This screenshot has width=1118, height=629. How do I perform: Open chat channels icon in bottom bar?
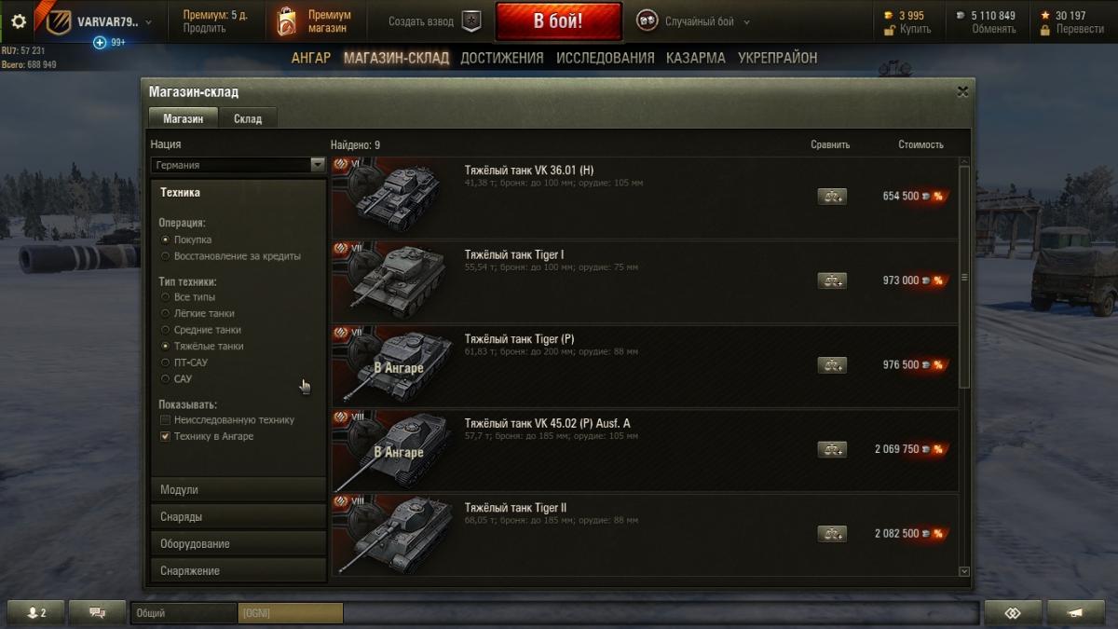pos(98,612)
